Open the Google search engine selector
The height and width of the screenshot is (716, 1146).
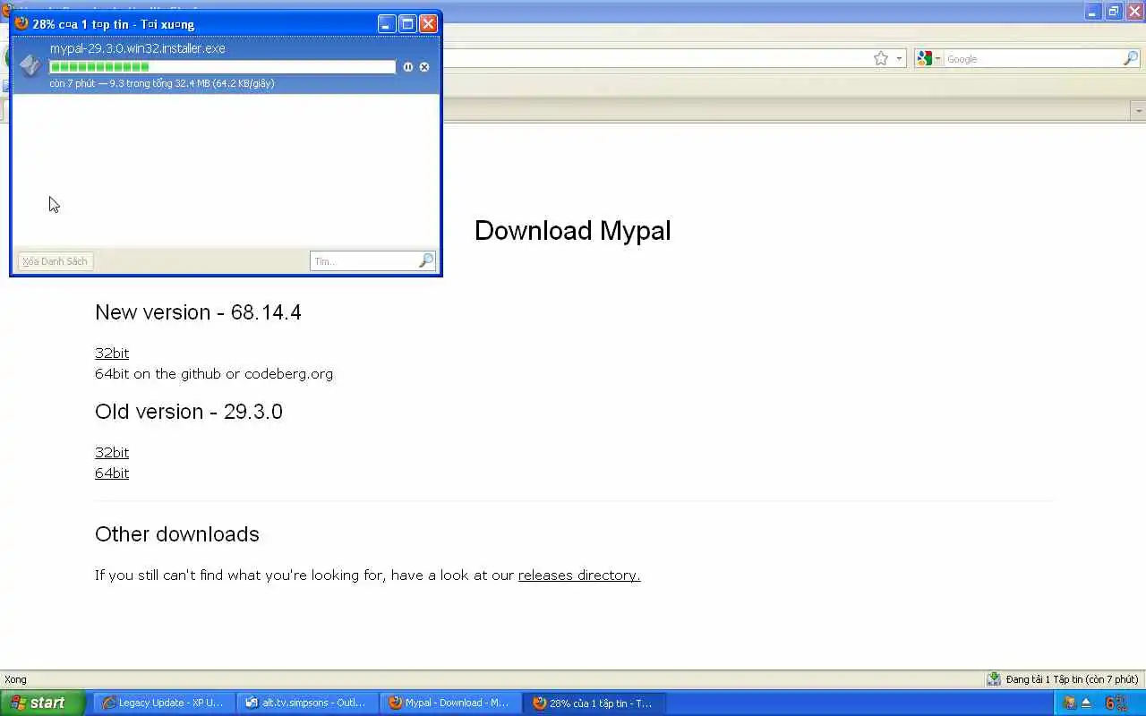pyautogui.click(x=928, y=58)
